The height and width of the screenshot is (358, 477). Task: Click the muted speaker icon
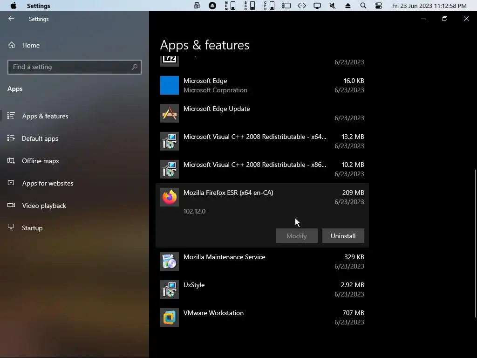333,6
